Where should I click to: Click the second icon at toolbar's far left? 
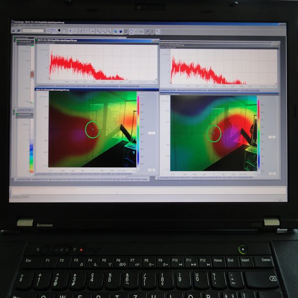point(19,30)
